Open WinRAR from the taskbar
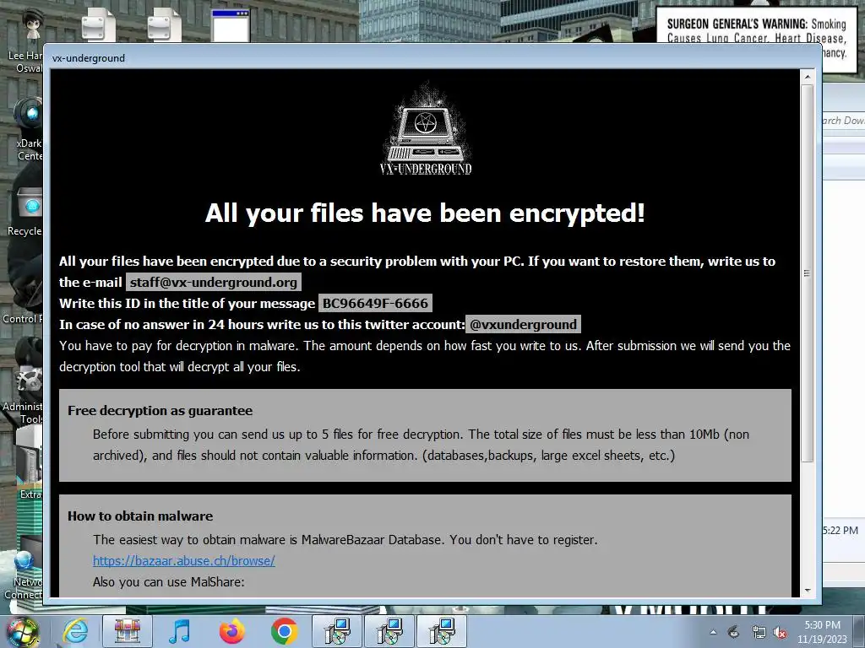This screenshot has height=648, width=865. click(x=128, y=631)
